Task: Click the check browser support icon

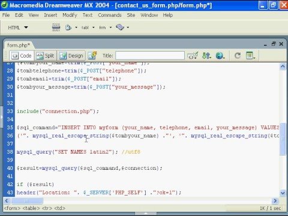Action: click(x=193, y=56)
